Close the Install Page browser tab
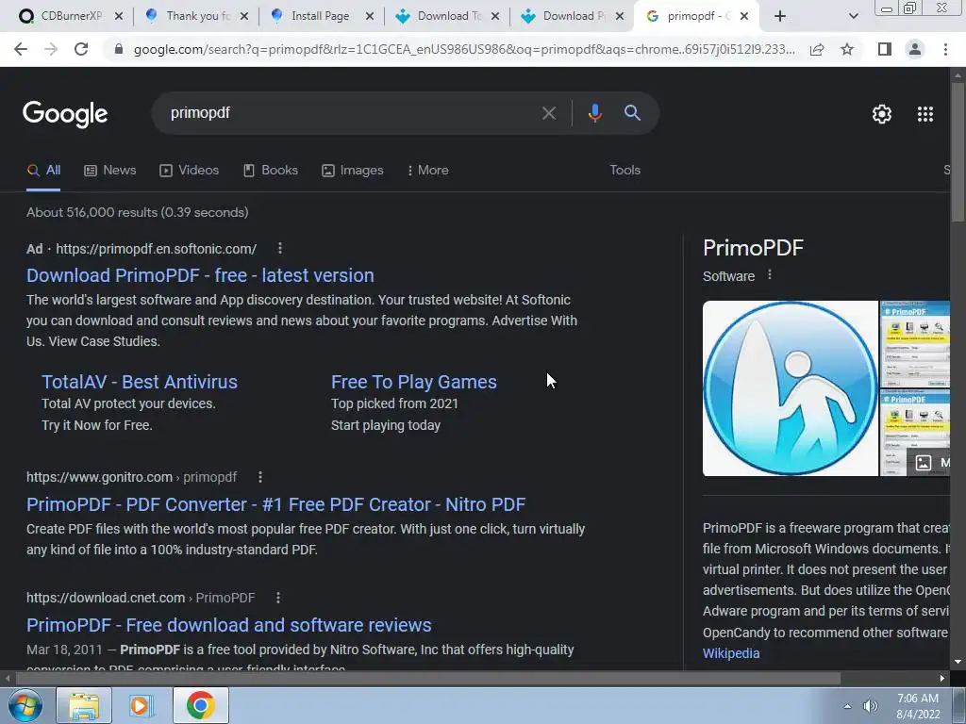 (370, 16)
